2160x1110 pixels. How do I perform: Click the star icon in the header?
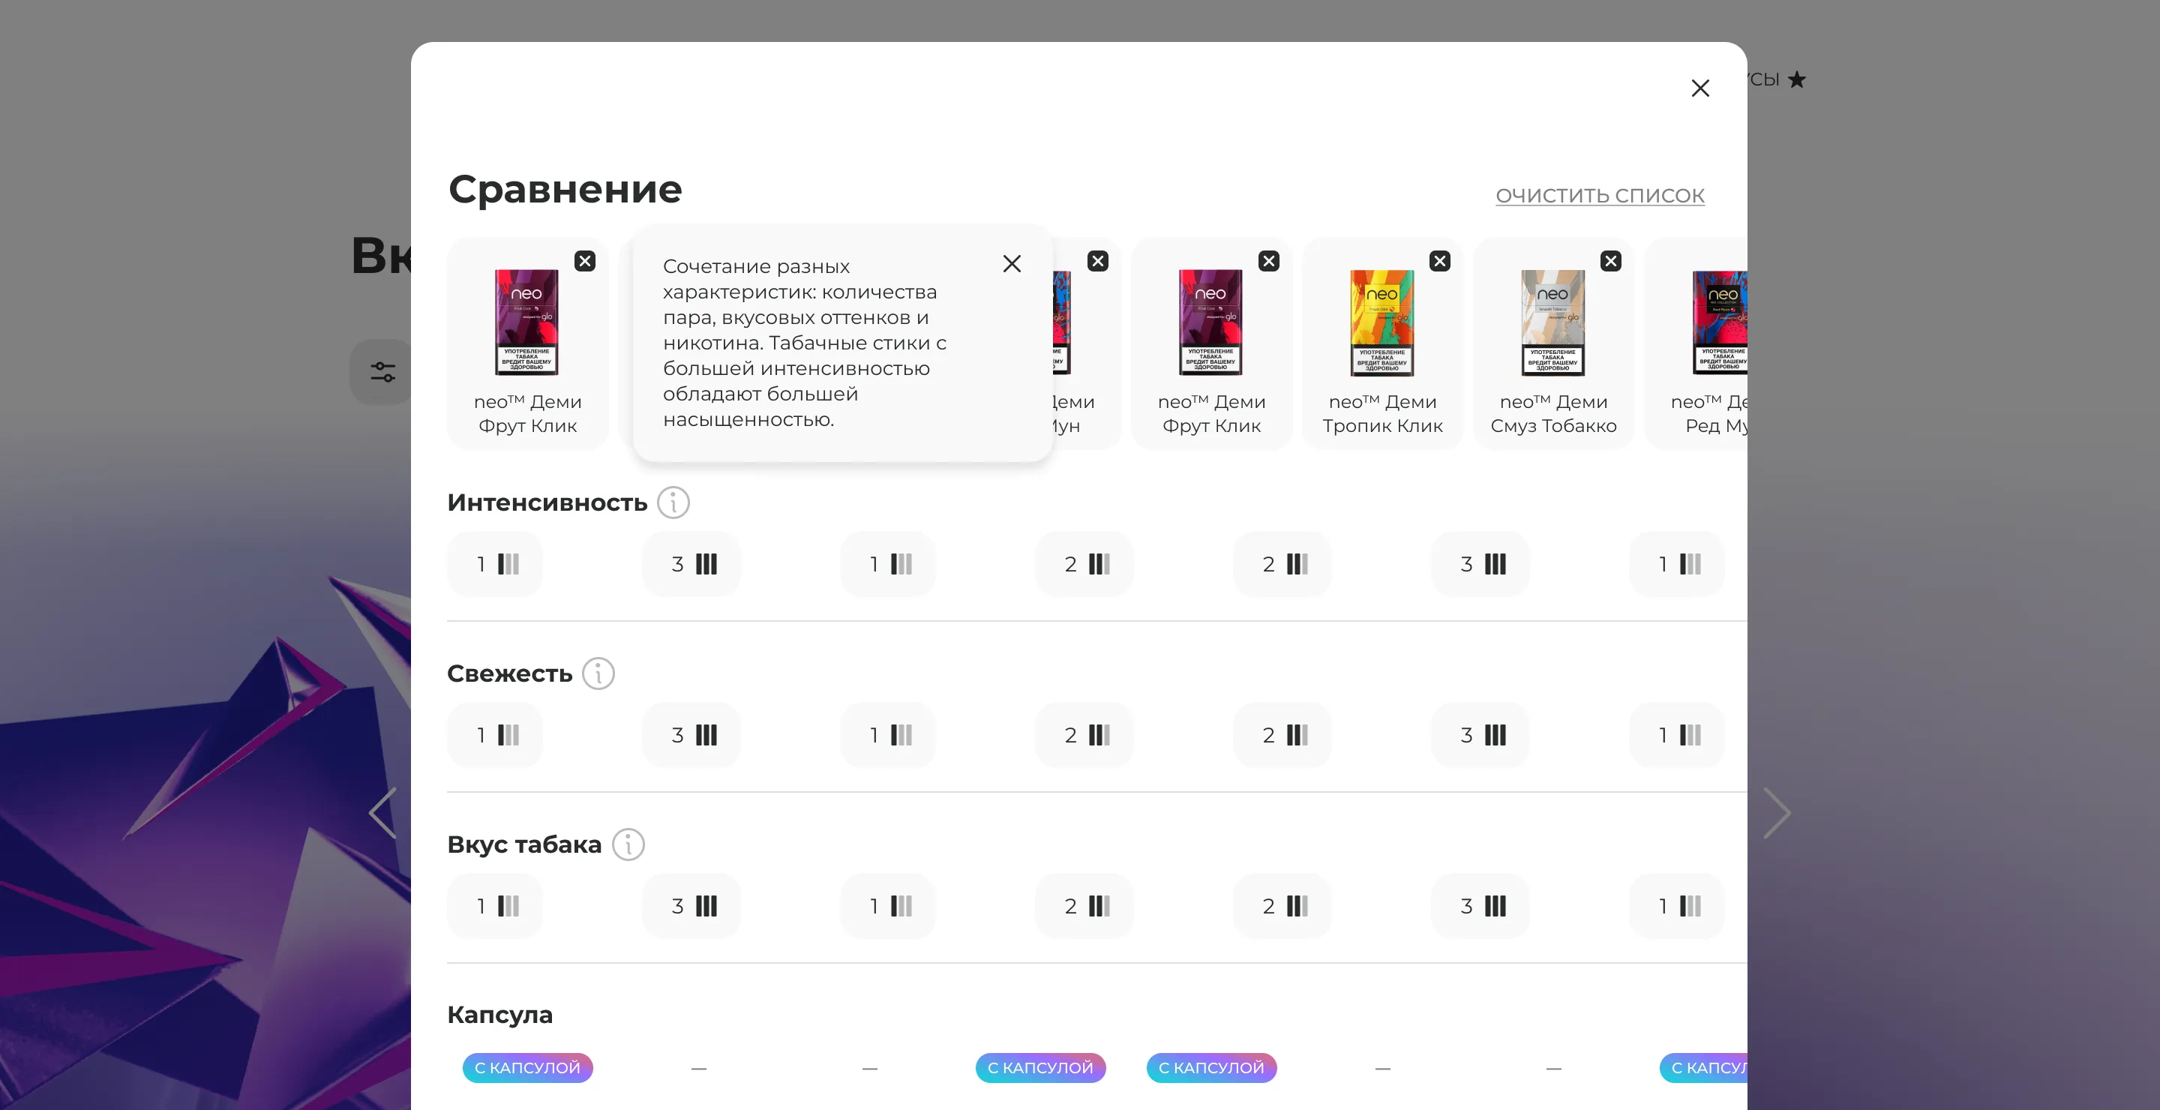1796,80
